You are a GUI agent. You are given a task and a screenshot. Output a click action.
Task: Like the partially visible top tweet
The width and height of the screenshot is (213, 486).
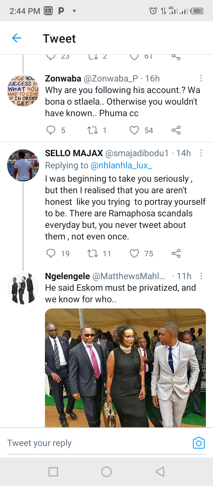[134, 56]
